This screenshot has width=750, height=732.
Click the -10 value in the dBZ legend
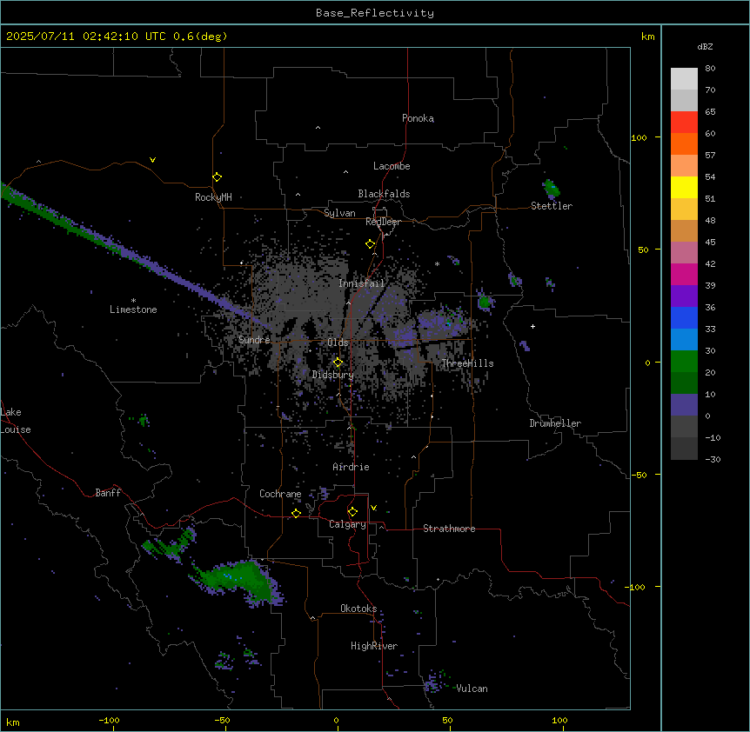[713, 437]
